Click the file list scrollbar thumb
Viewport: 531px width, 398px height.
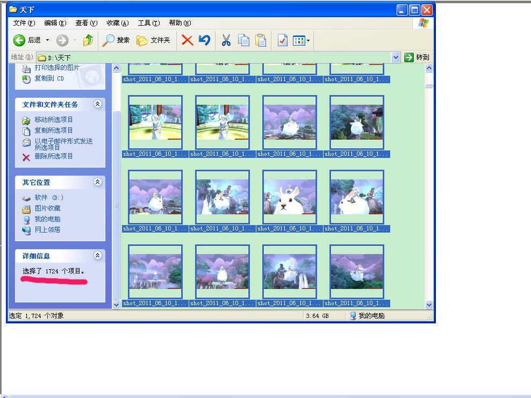pyautogui.click(x=429, y=86)
